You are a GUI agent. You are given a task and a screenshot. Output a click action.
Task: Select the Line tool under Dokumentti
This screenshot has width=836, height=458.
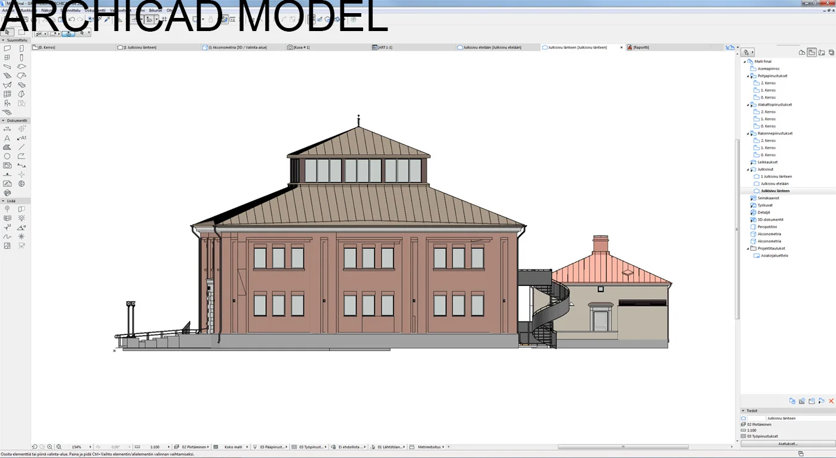(x=21, y=147)
